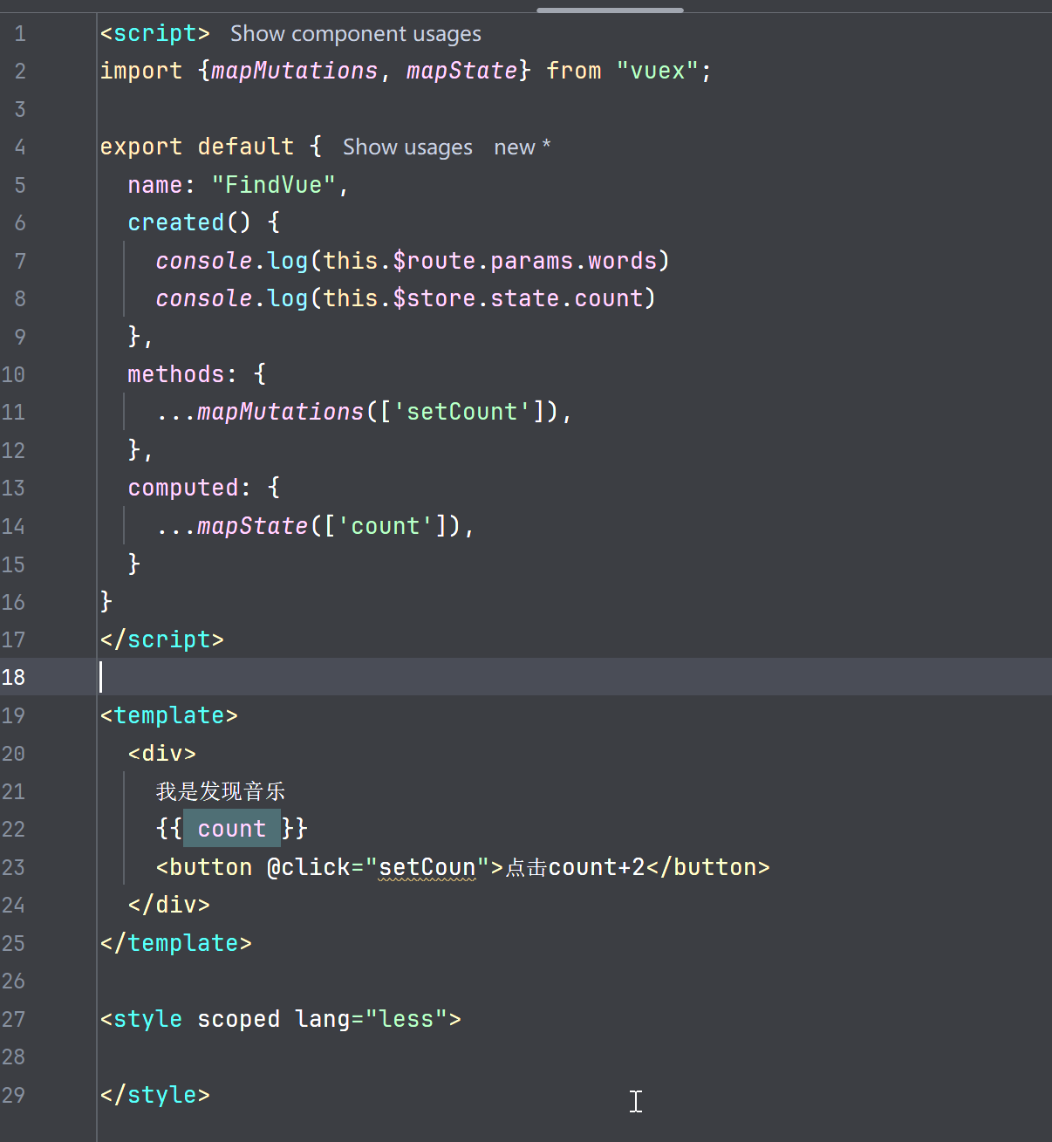
Task: Click the button label 点击count+2
Action: point(575,867)
